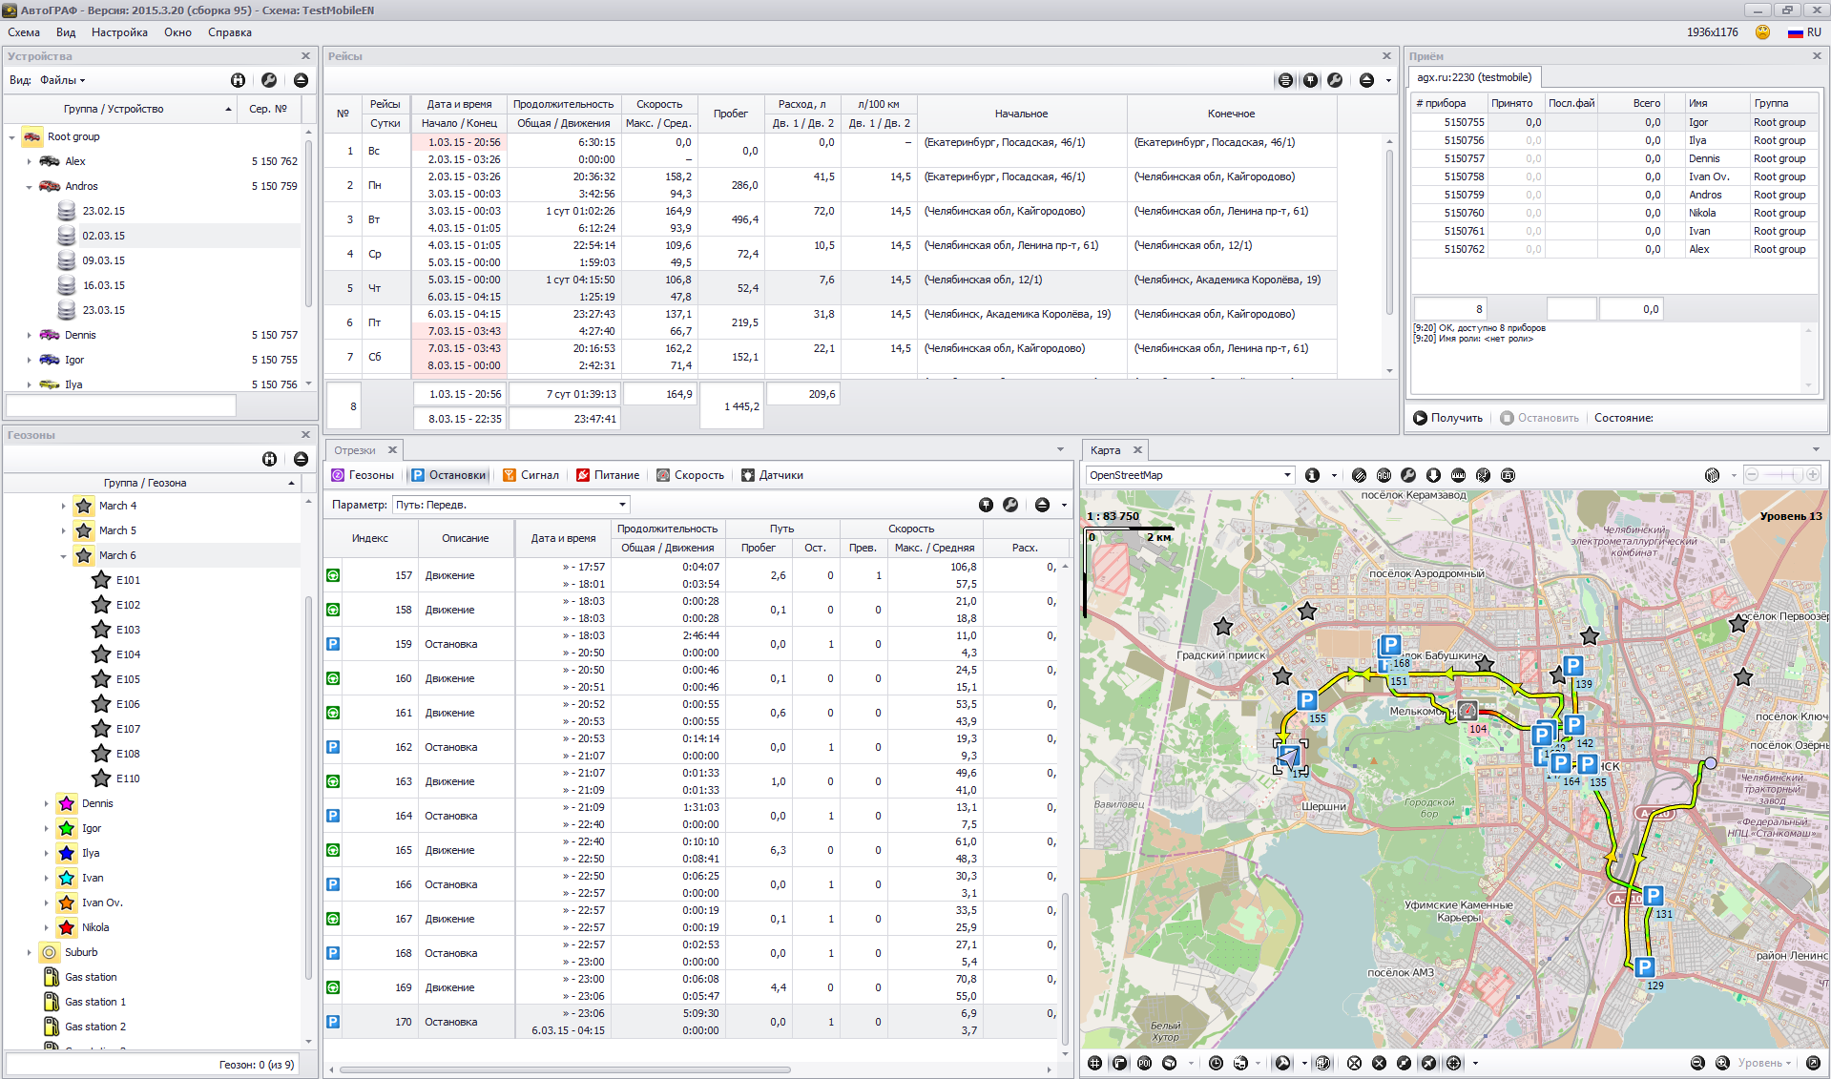This screenshot has width=1831, height=1079.
Task: Expand the March 4 geozone group
Action: (x=64, y=506)
